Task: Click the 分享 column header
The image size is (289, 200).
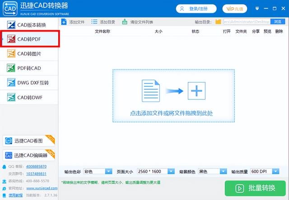Action: pyautogui.click(x=256, y=31)
